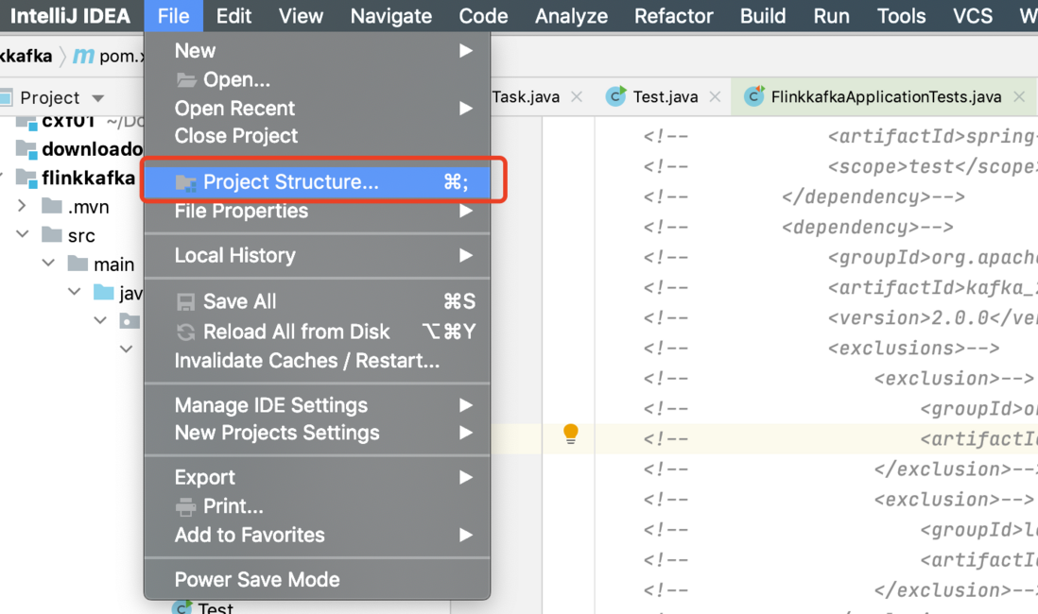Switch to the Test.java tab
This screenshot has height=614, width=1038.
(666, 97)
